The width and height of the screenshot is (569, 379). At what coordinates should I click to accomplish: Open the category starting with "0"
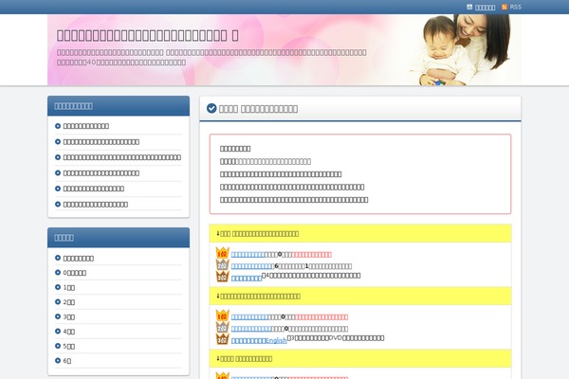coord(74,273)
